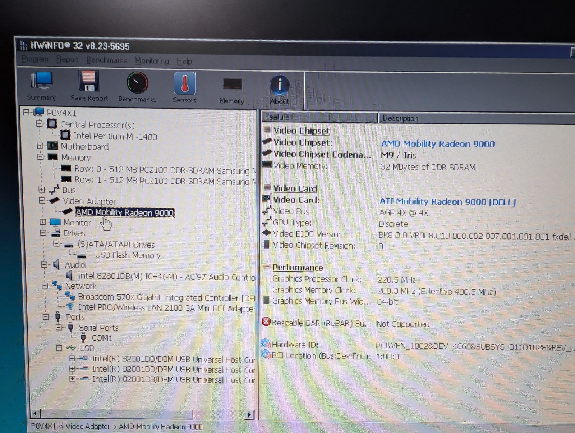575x433 pixels.
Task: Open the Monitoring menu
Action: coord(152,61)
